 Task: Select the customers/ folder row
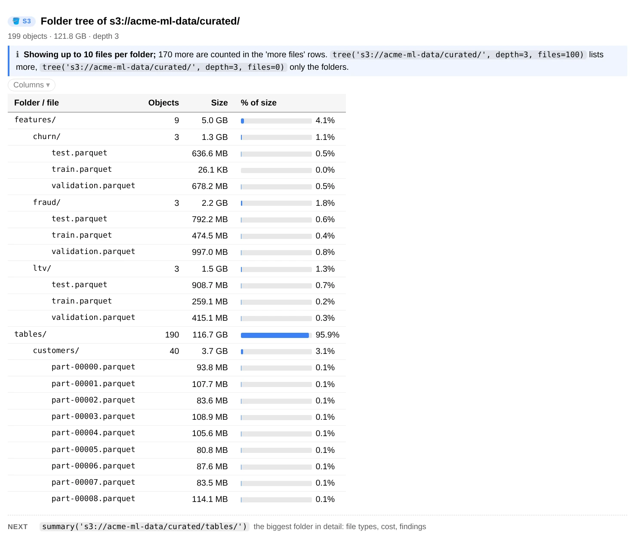coord(177,351)
